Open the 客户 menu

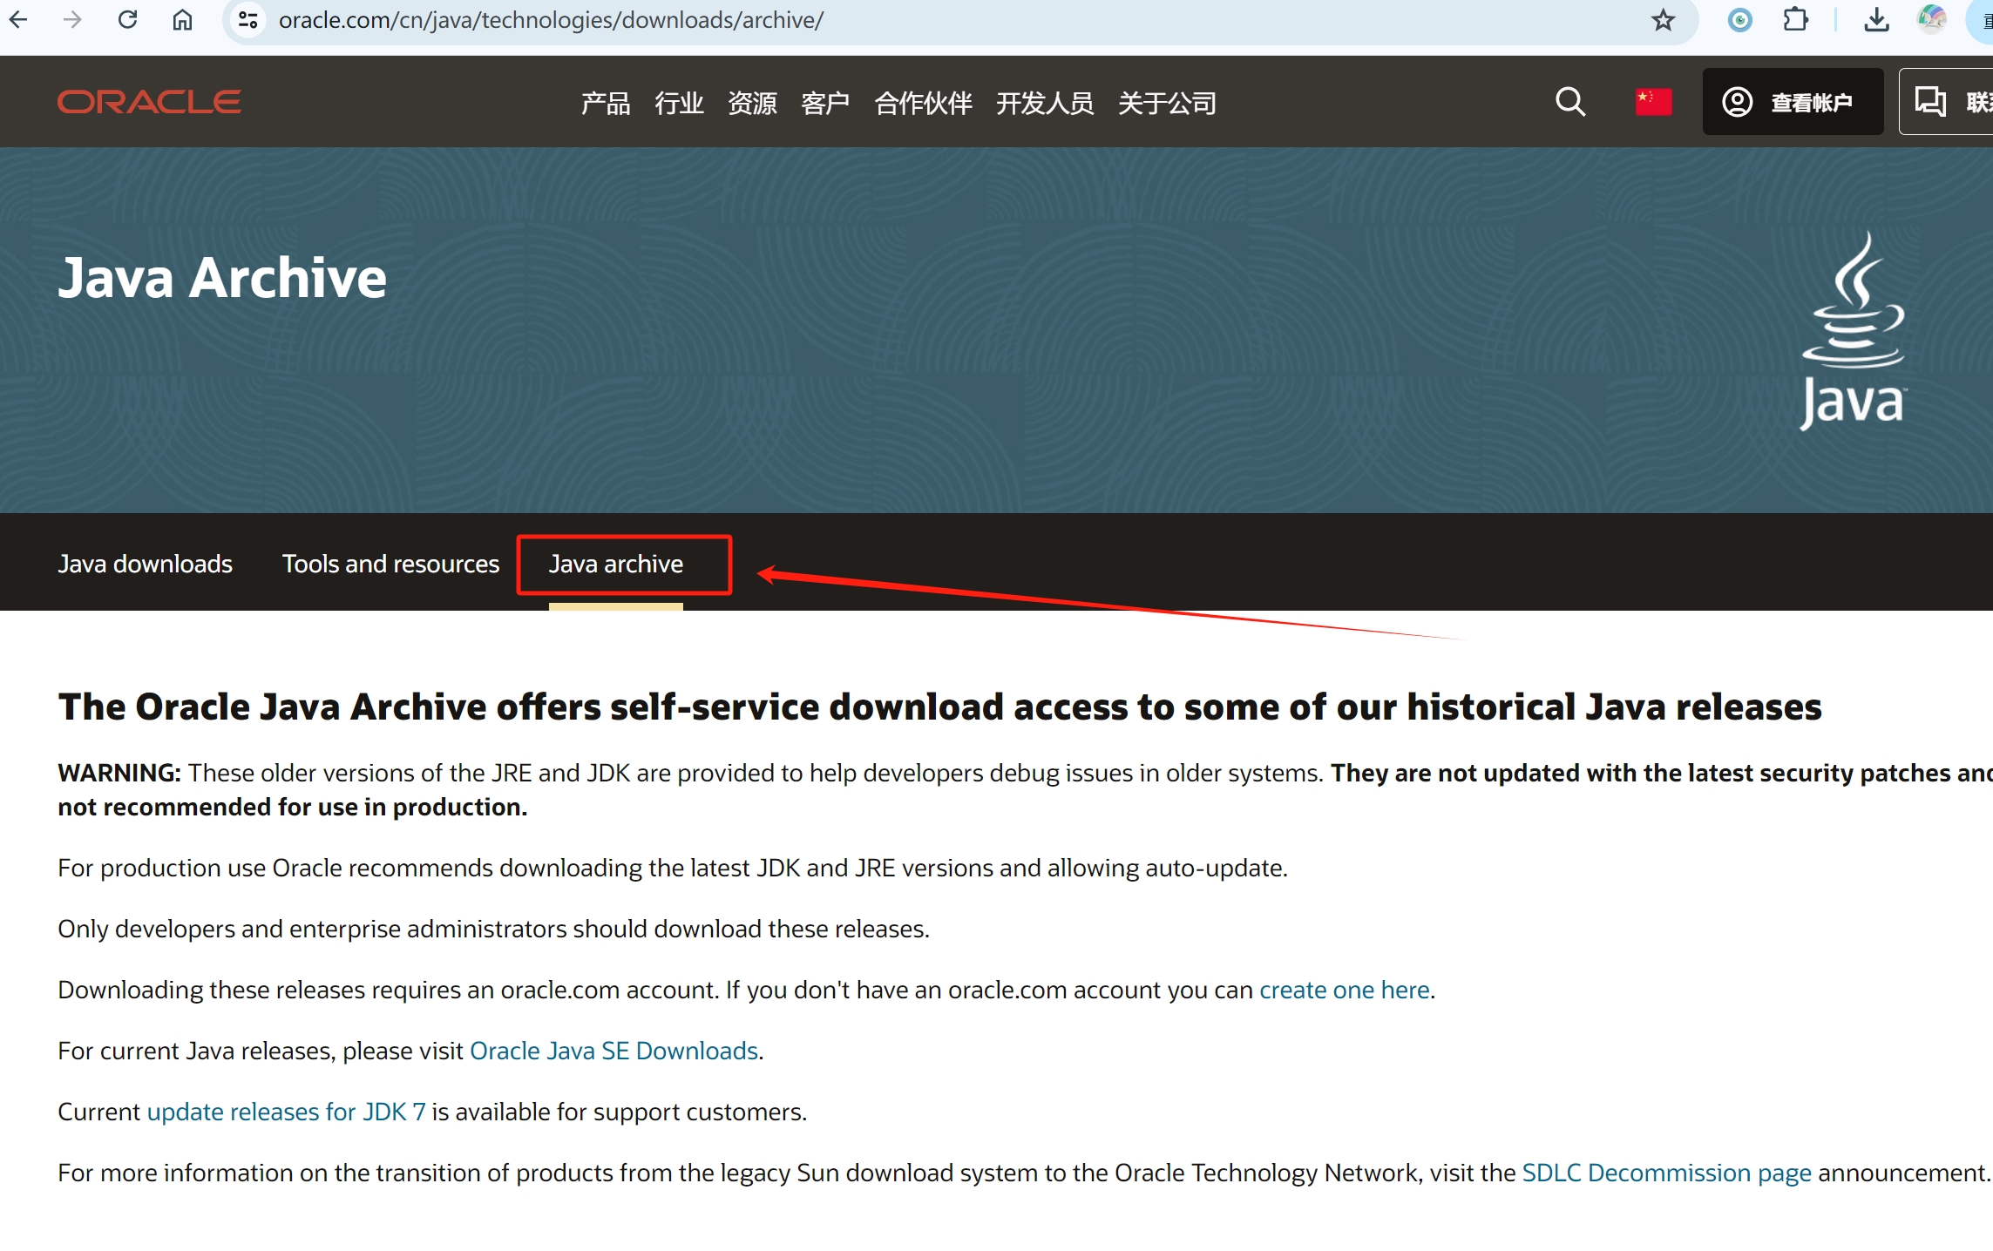click(825, 103)
